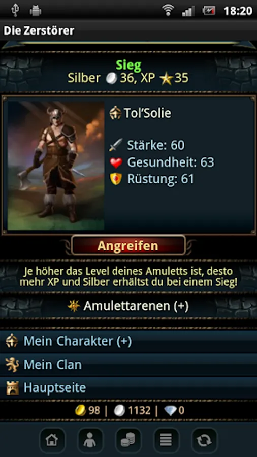Open the character profile icon in the bottom bar

point(90,440)
